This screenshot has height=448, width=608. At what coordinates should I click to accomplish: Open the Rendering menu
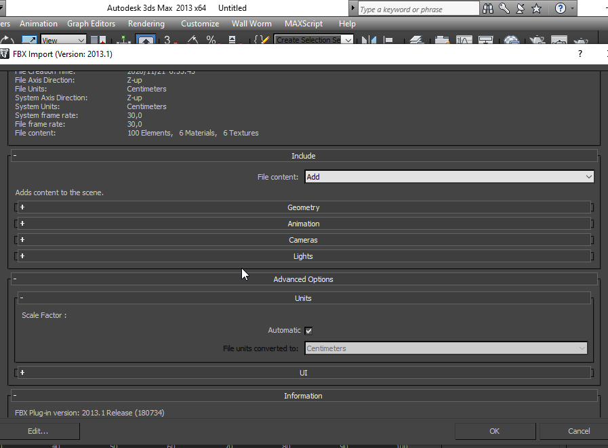coord(146,24)
